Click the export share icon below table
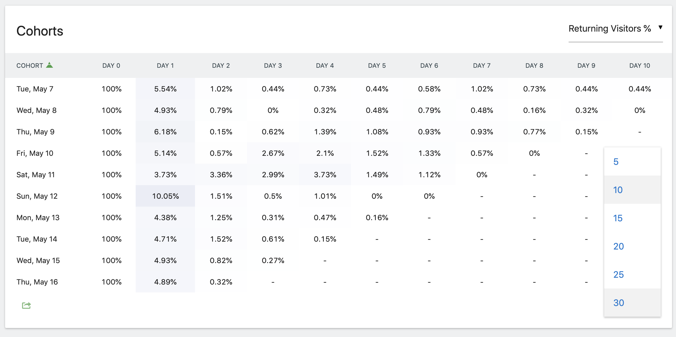The width and height of the screenshot is (676, 337). coord(26,305)
